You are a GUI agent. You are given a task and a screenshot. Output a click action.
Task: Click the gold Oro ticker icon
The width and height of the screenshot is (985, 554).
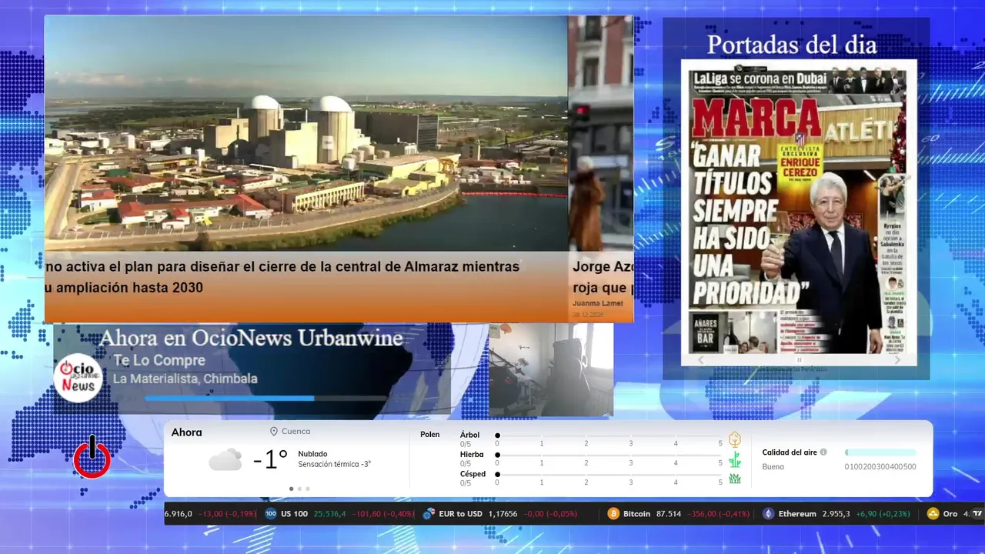click(933, 514)
